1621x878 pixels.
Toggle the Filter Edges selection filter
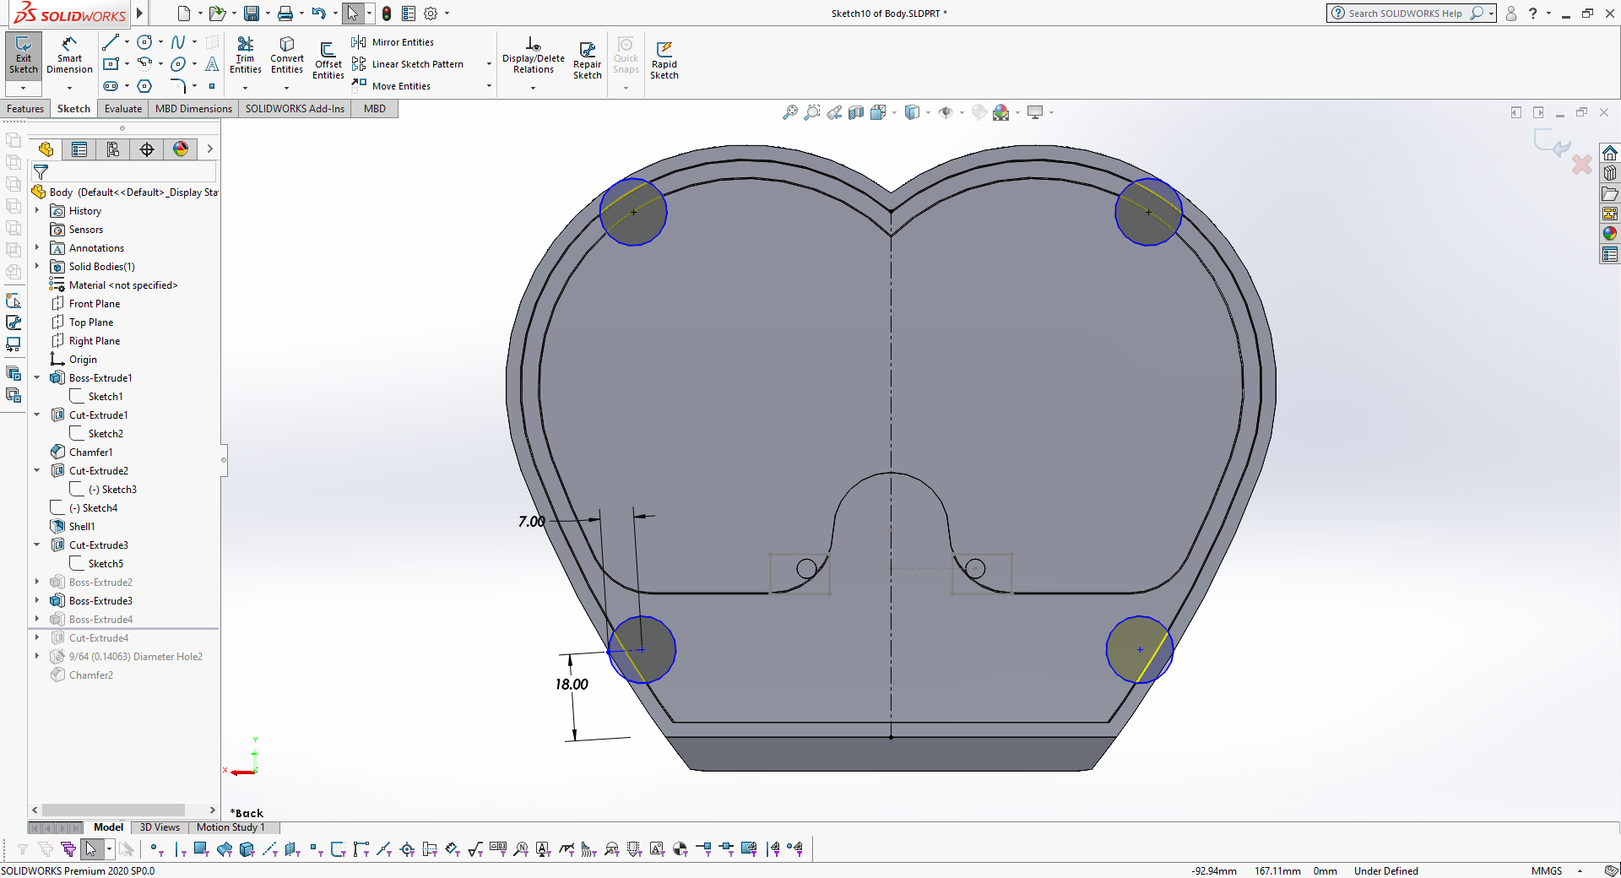click(x=180, y=849)
